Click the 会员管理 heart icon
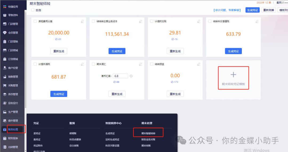The image size is (288, 152). click(x=5, y=33)
